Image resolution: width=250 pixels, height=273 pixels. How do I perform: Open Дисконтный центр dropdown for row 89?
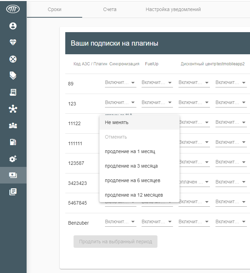pyautogui.click(x=194, y=83)
